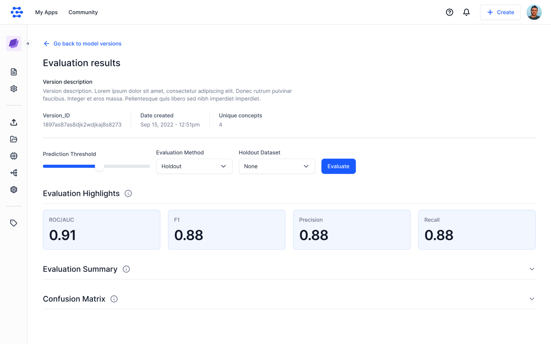Open the help question mark icon
This screenshot has height=344, width=551.
449,12
